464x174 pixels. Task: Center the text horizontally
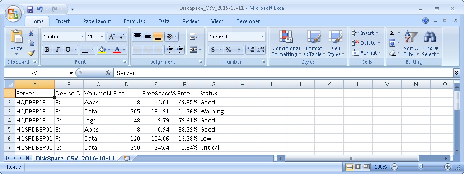147,49
